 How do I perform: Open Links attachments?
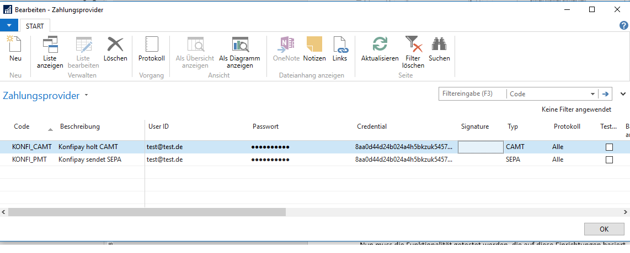[x=340, y=50]
